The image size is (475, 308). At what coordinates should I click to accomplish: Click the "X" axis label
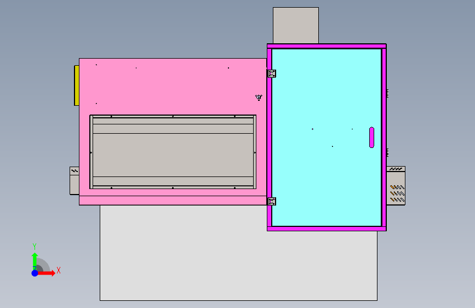tap(59, 270)
